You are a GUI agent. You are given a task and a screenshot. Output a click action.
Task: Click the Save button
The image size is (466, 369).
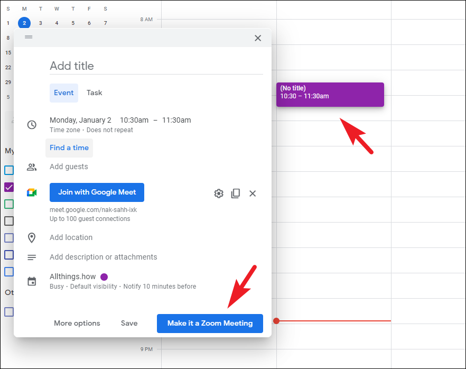129,324
